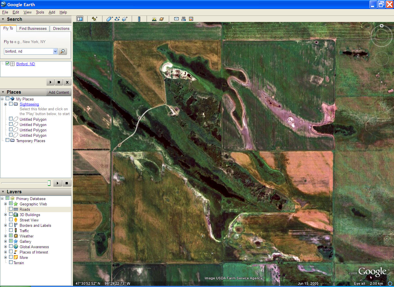Enable the 3D Buildings layer checkbox
Image resolution: width=394 pixels, height=287 pixels.
point(11,214)
